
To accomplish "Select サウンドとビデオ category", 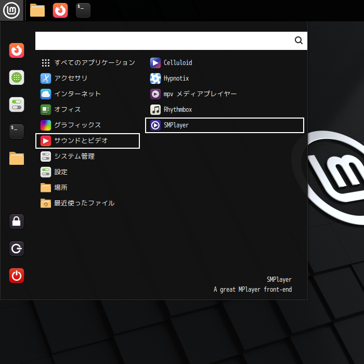I will pos(88,141).
